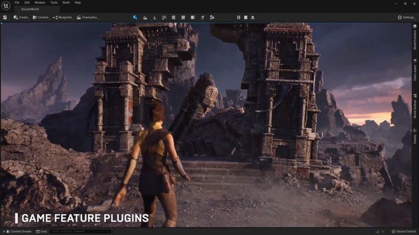Activate the Select mode icon

(135, 18)
